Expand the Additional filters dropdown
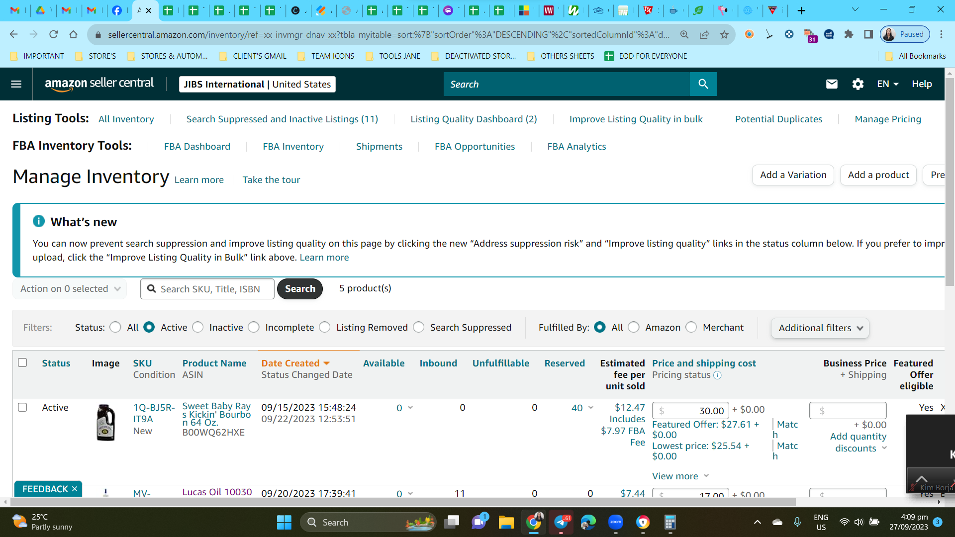955x537 pixels. point(820,328)
